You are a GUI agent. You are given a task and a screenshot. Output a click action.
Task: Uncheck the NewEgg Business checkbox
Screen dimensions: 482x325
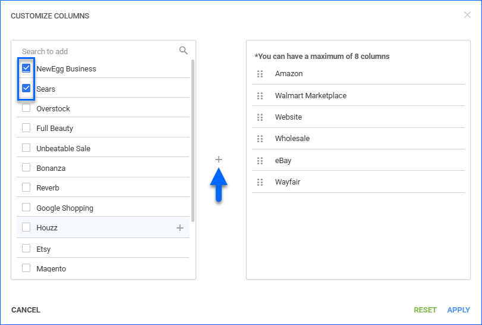[x=26, y=68]
